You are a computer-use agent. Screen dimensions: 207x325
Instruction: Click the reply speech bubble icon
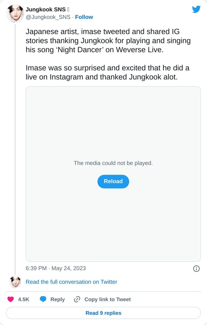click(x=43, y=299)
